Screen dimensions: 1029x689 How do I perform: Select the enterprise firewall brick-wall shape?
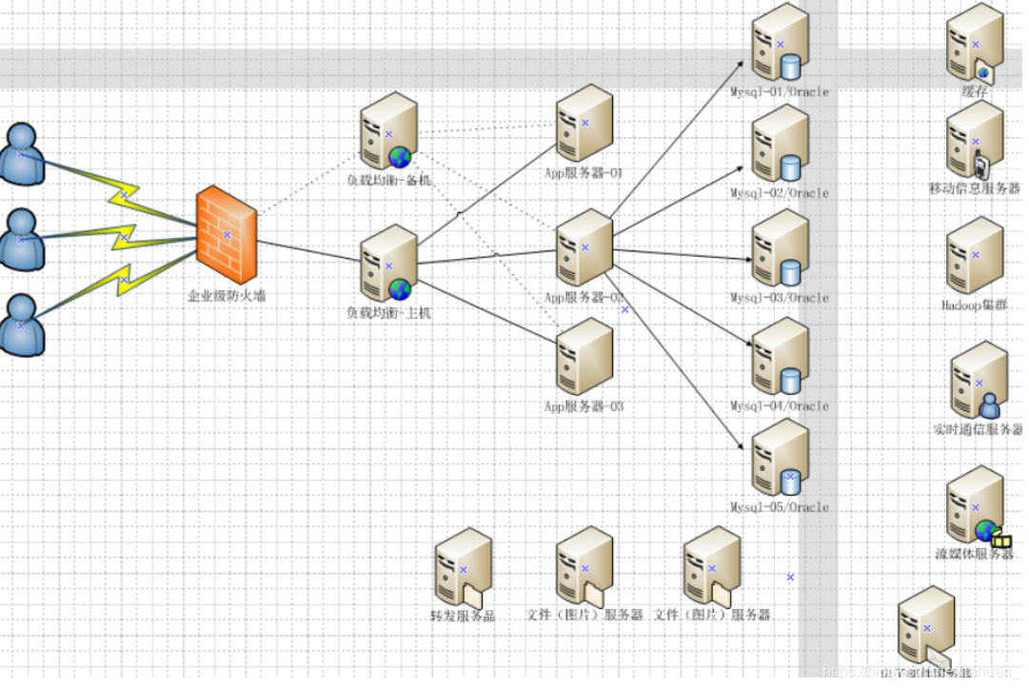227,235
